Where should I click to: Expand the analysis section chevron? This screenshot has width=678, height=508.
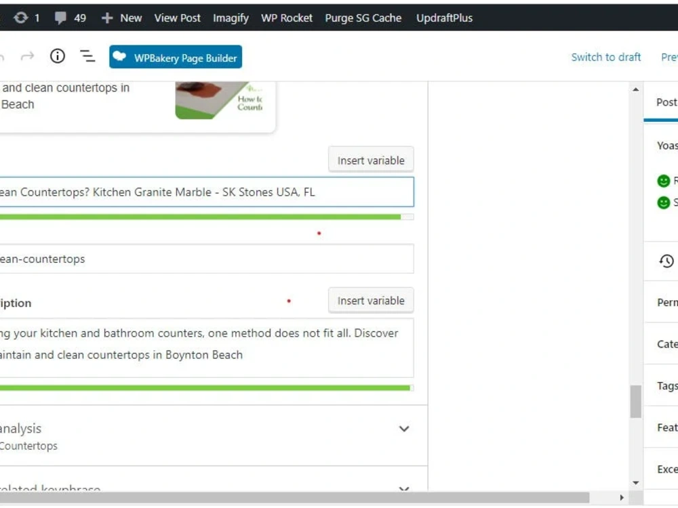point(404,429)
